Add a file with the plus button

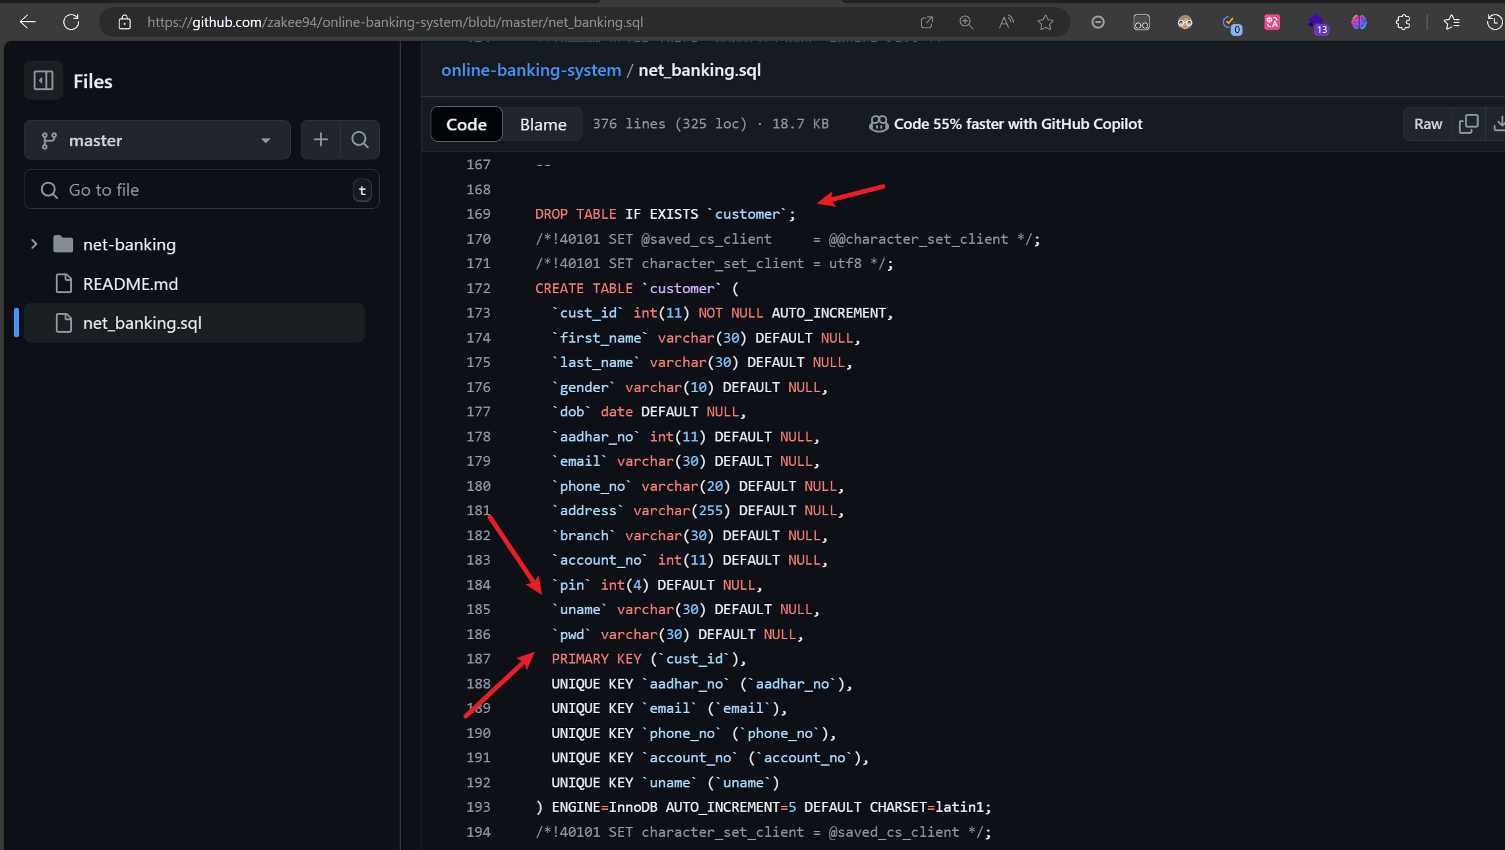321,140
